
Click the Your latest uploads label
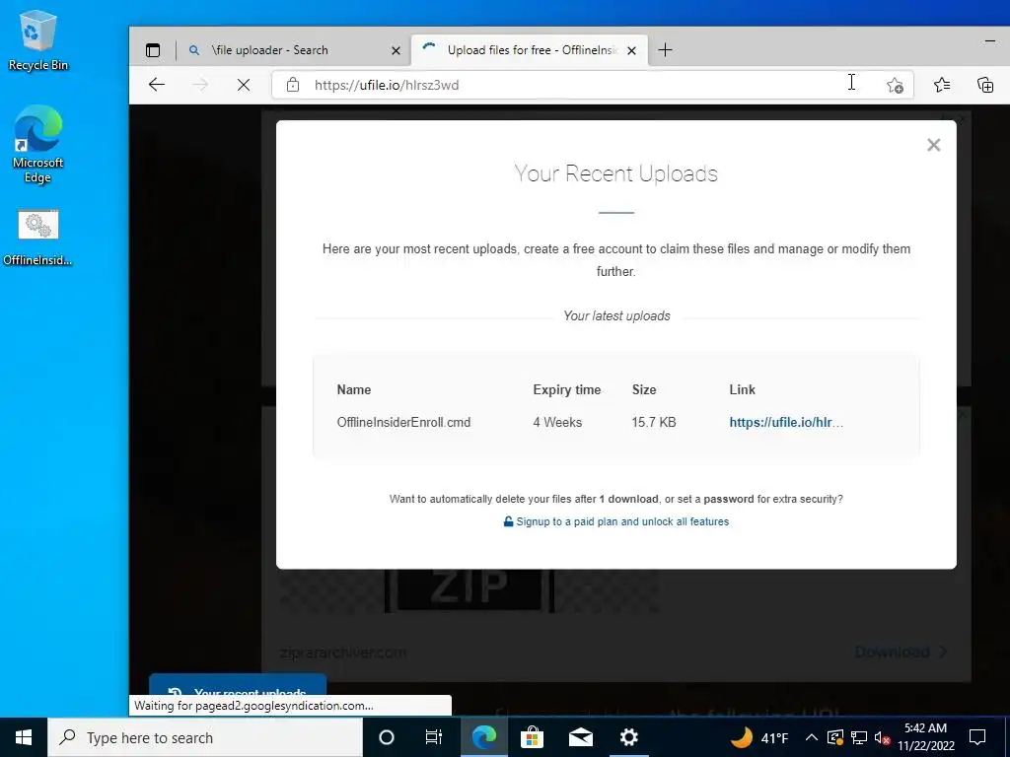[616, 316]
